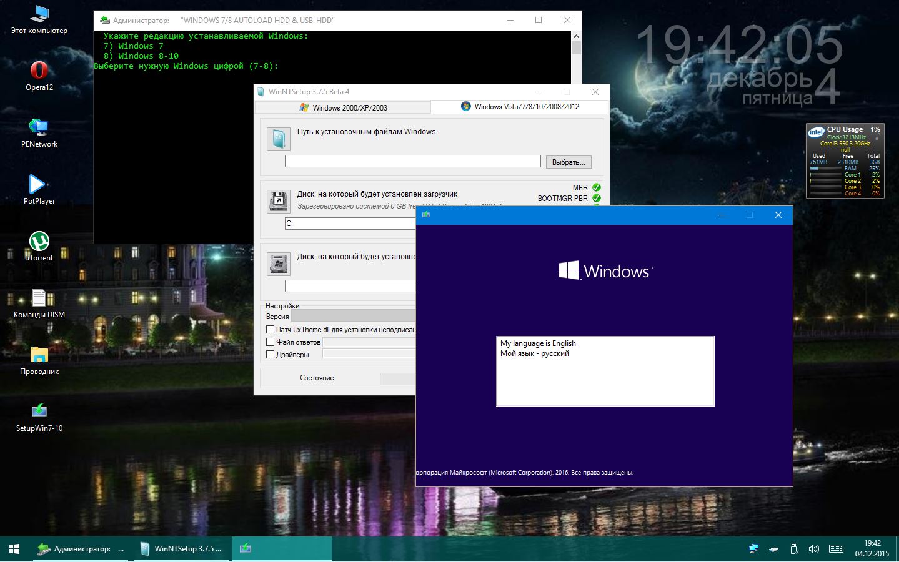Launch the Opera12 desktop shortcut
Screen dimensions: 899x562
coord(39,76)
